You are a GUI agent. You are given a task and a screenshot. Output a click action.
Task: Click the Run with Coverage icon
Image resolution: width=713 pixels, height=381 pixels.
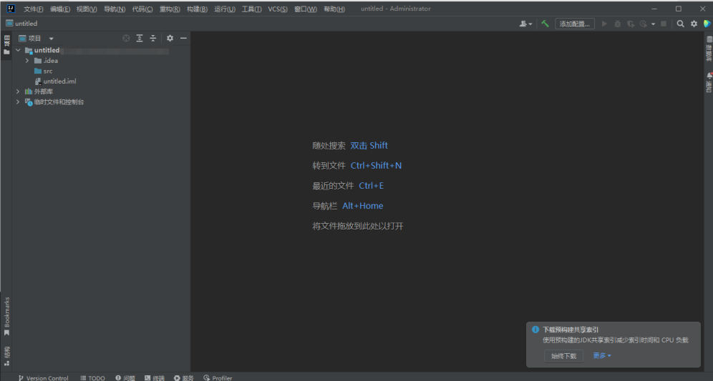point(631,24)
